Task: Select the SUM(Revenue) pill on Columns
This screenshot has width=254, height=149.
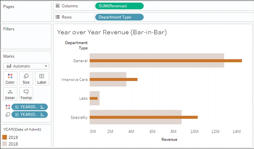Action: tap(119, 6)
